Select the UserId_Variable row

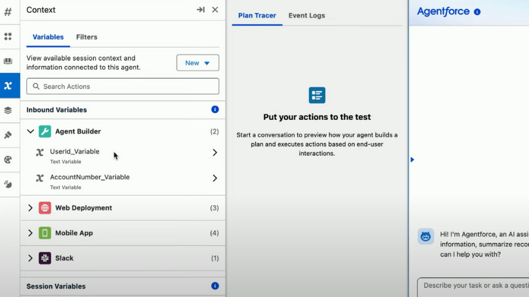(123, 156)
